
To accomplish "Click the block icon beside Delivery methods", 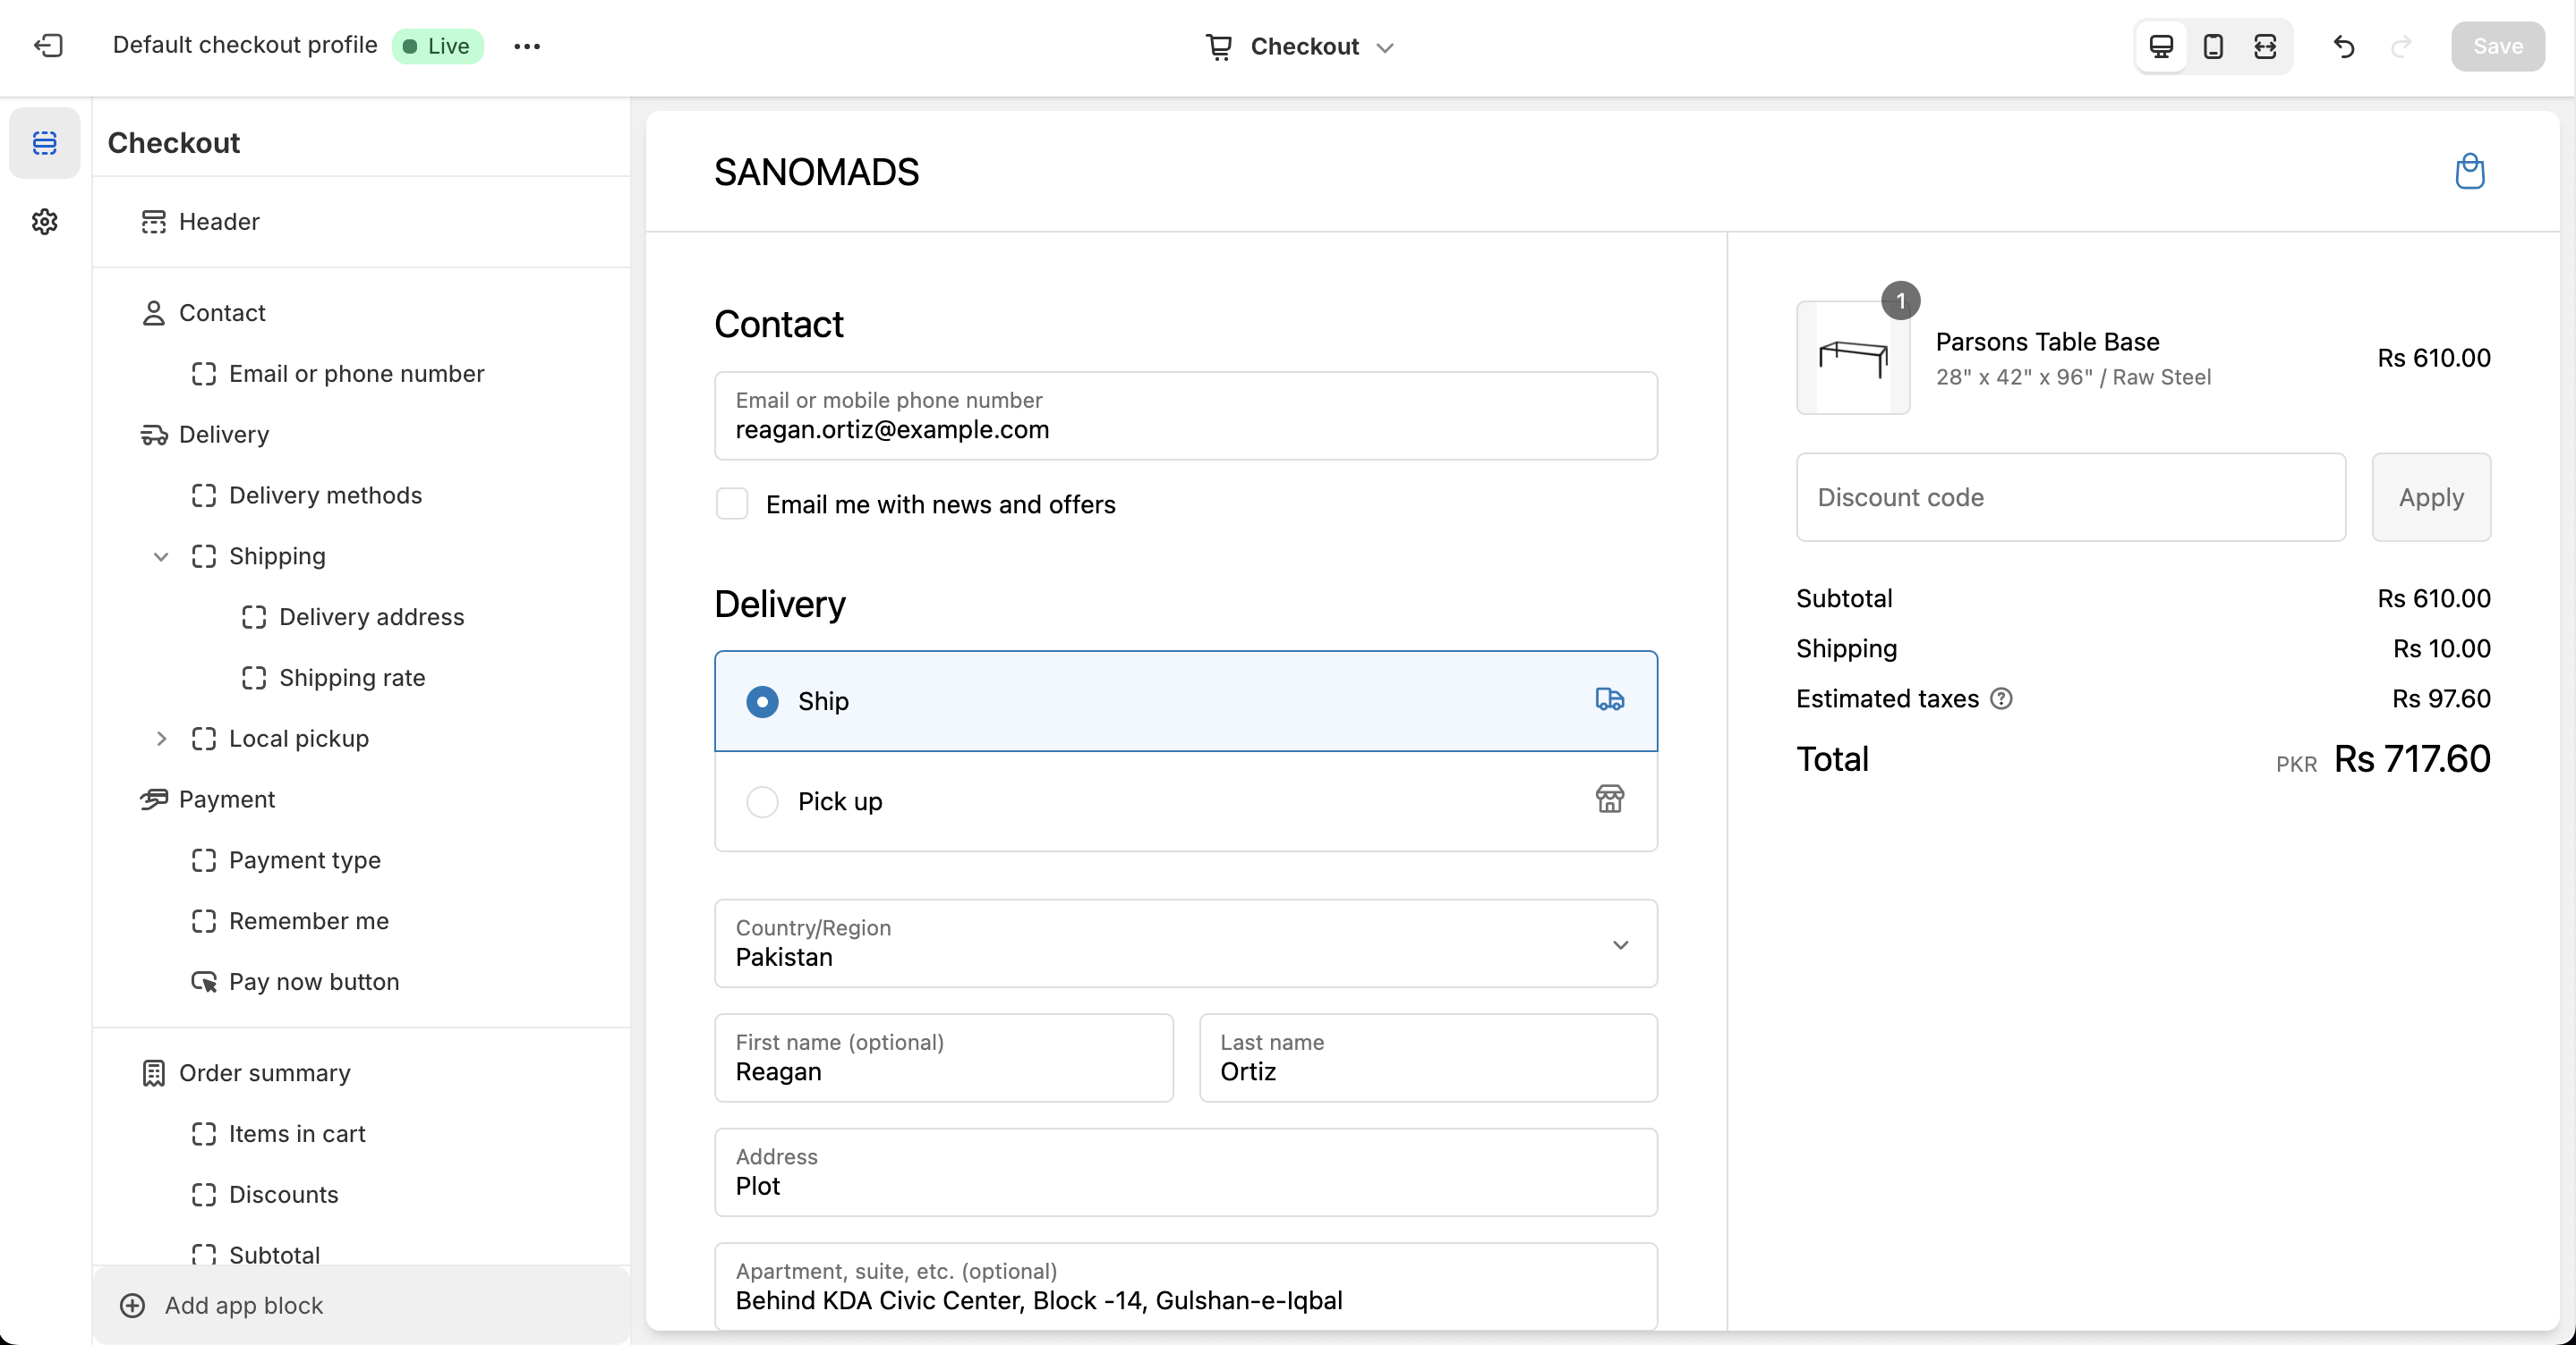I will click(204, 495).
